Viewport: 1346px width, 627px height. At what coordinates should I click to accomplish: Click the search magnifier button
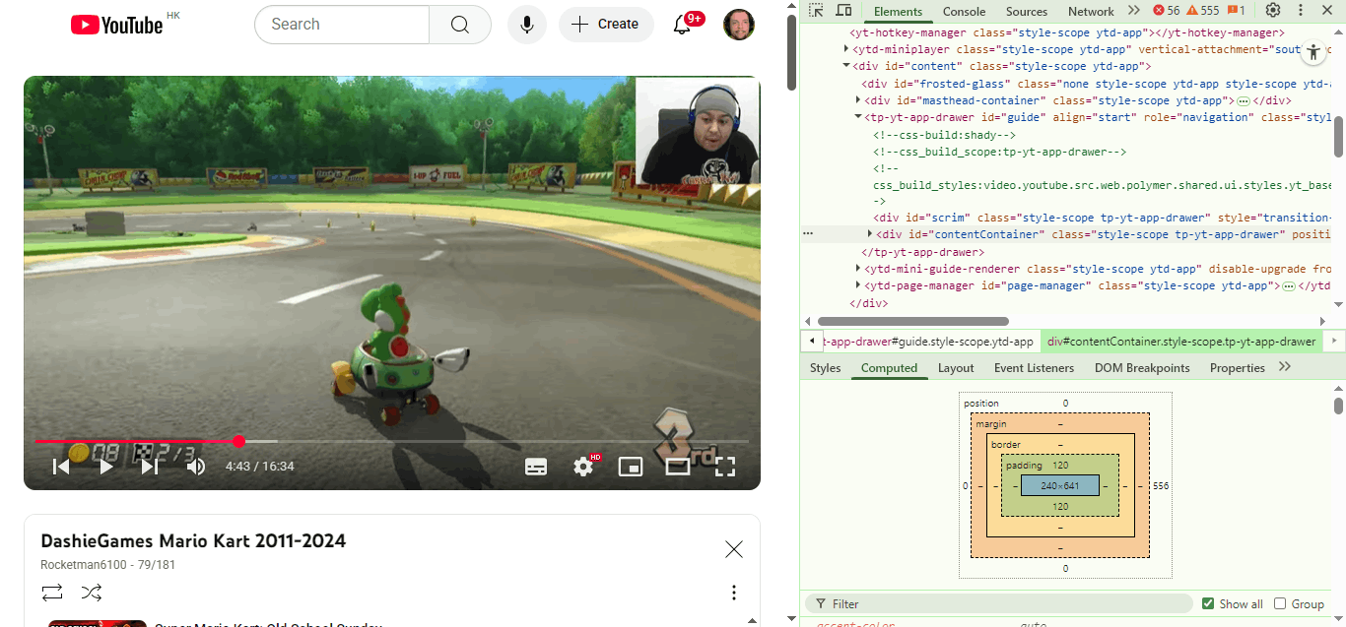460,25
